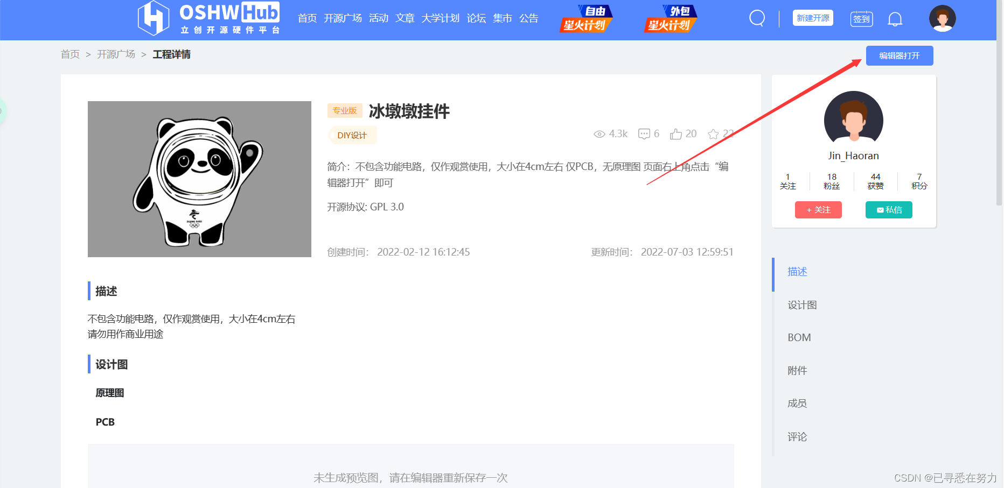The image size is (1004, 488).
Task: Open the 冰墩墩 project cover image
Action: tap(199, 179)
